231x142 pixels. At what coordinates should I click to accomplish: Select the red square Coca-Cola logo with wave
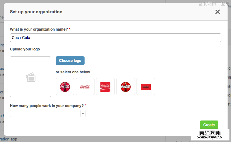[x=105, y=87]
